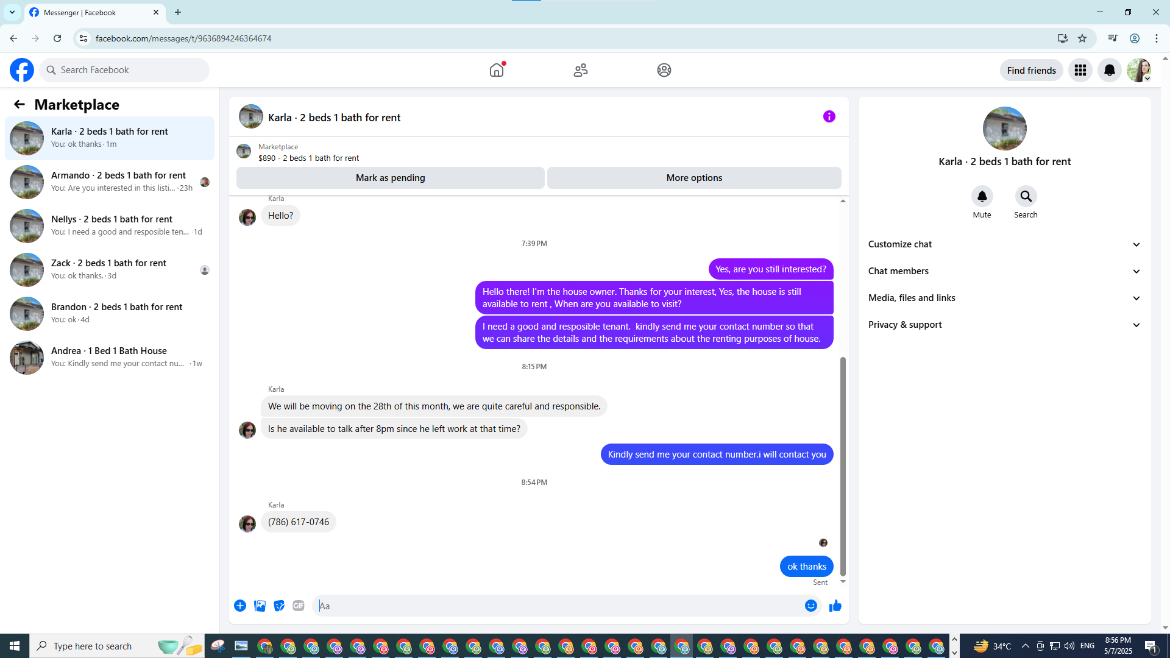
Task: Mute this conversation
Action: click(x=982, y=196)
